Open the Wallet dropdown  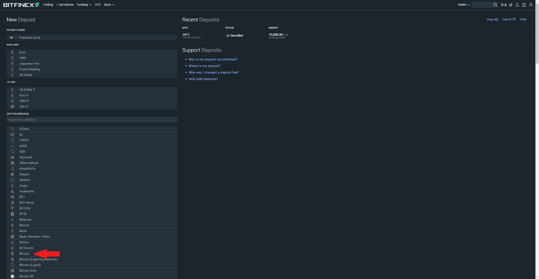point(464,5)
